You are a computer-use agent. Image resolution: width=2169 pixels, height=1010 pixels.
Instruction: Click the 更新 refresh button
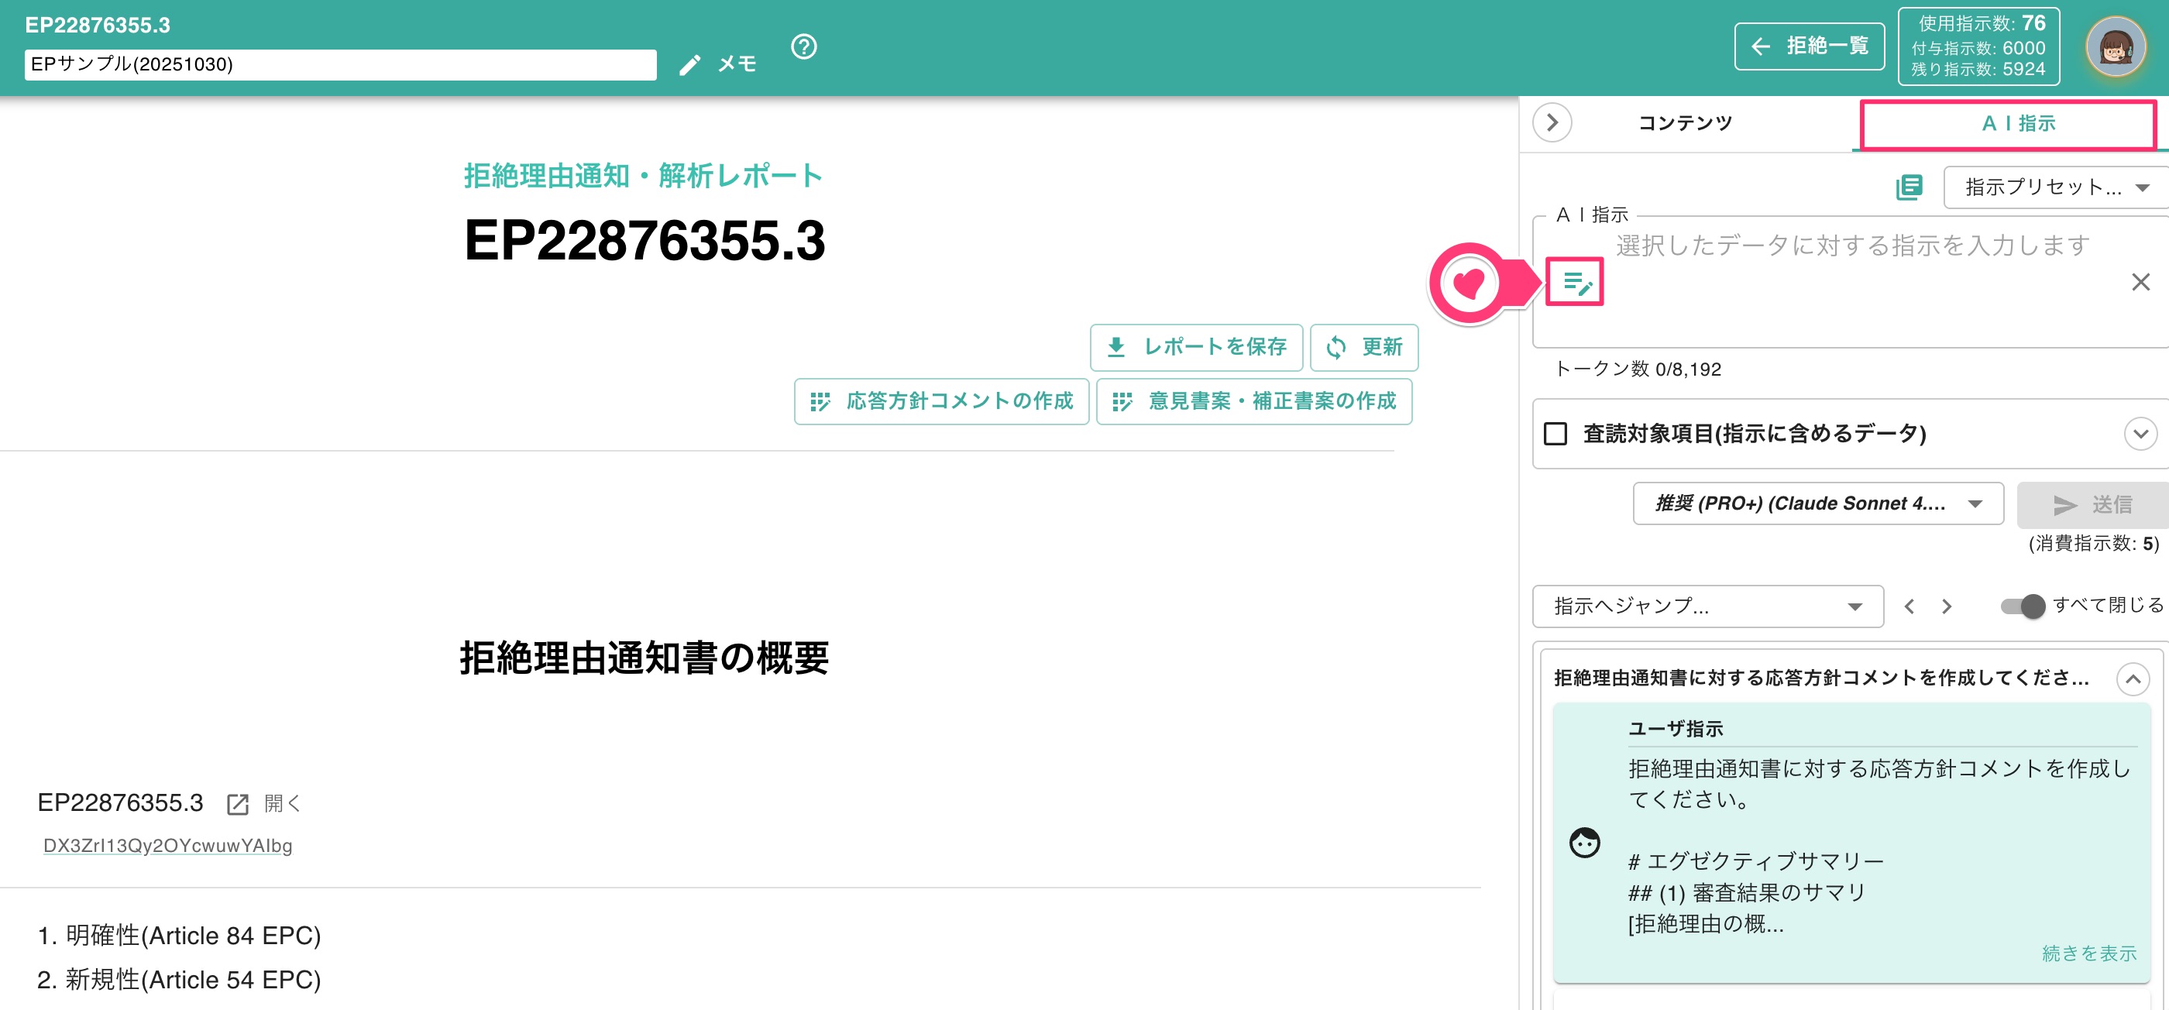tap(1364, 347)
